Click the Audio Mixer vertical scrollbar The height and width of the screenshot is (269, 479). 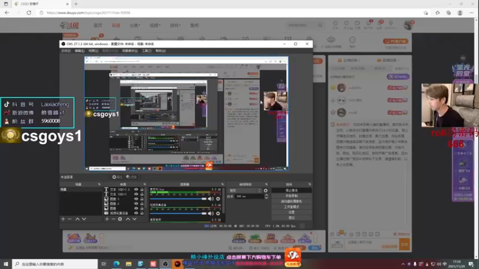click(223, 201)
